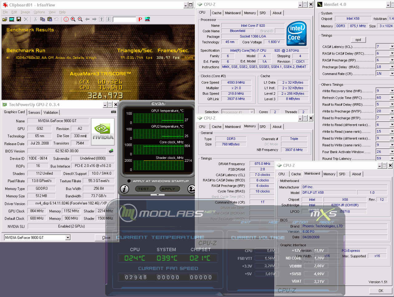Screen dimensions: 394x297
Task: Go to previous image arrow in IrfanView
Action: pyautogui.click(x=87, y=19)
